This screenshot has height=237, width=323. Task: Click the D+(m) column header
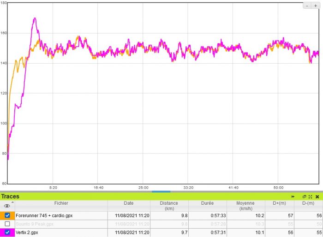tap(280, 203)
